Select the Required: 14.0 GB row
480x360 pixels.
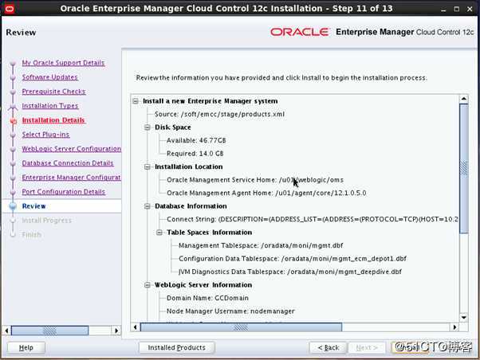195,154
